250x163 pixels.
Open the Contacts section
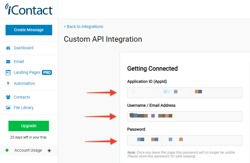22,97
